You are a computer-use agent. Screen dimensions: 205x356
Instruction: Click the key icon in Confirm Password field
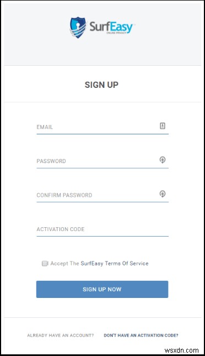coord(163,194)
